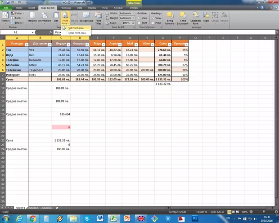Toggle the Gridlines View checkbox
The image size is (279, 223).
tap(139, 18)
